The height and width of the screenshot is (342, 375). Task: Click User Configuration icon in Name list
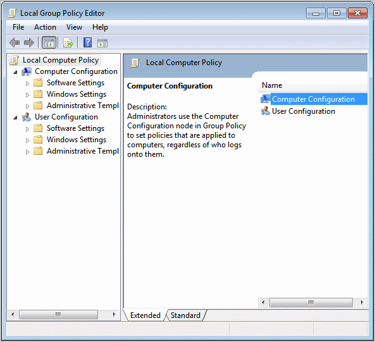[x=265, y=111]
